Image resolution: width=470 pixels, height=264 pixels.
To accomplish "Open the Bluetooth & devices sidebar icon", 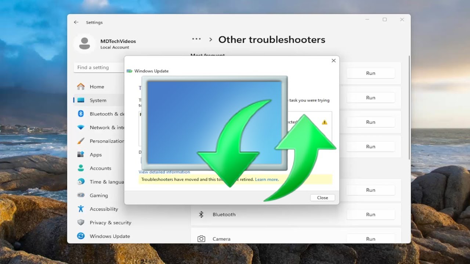I will (81, 114).
